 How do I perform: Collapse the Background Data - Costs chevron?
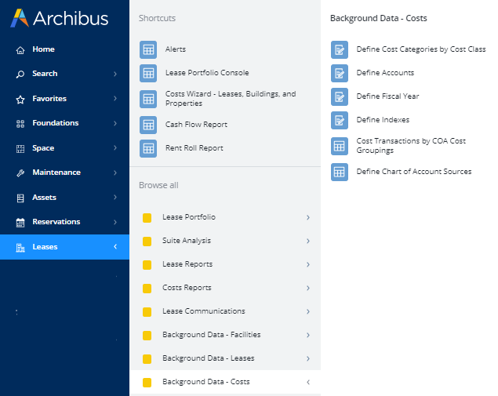coord(307,382)
